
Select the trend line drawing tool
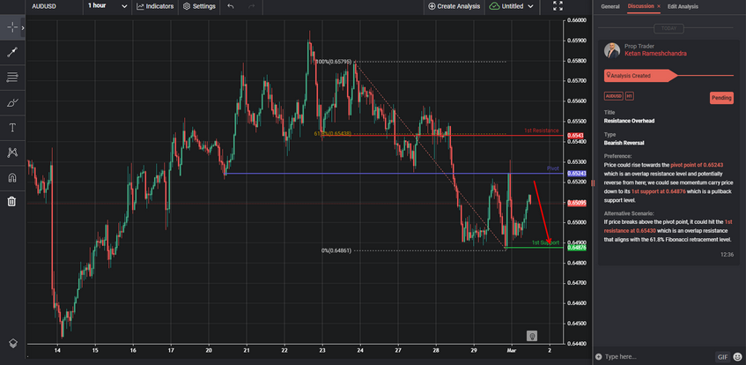pyautogui.click(x=12, y=52)
